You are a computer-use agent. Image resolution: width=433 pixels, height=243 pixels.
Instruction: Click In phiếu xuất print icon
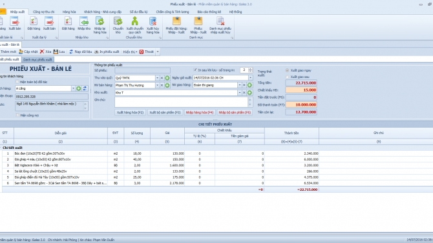[x=107, y=52]
